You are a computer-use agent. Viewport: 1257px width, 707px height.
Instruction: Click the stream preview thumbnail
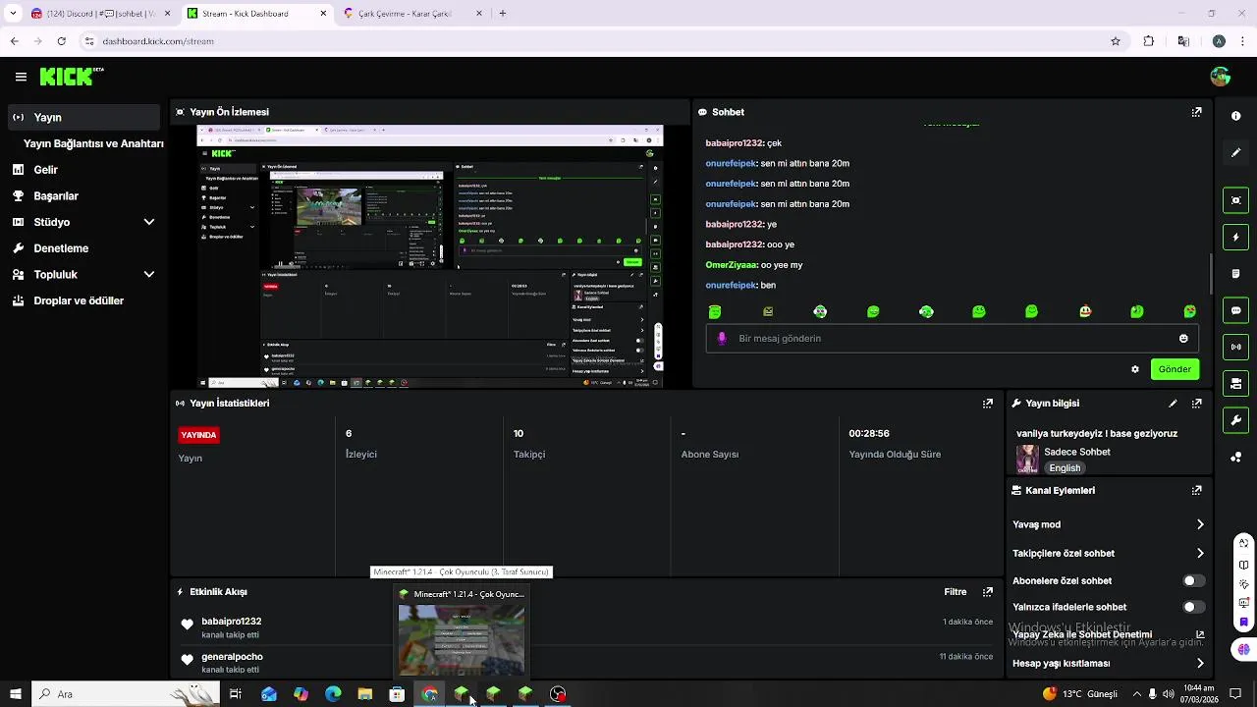[430, 256]
